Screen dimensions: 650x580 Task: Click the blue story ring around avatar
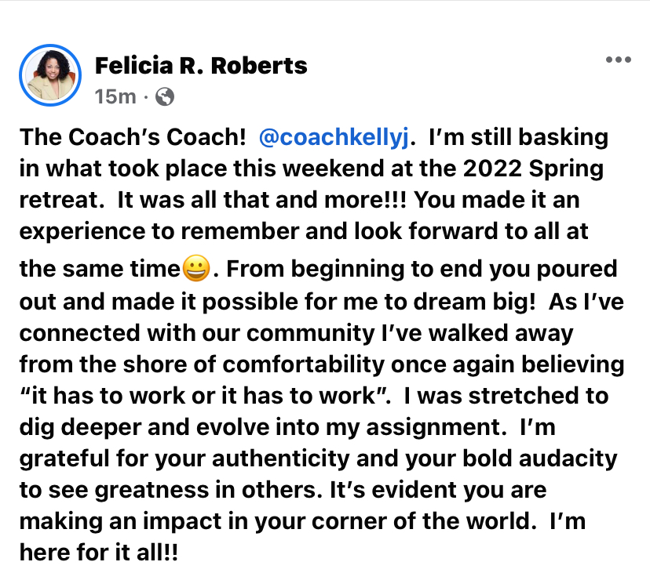[50, 75]
